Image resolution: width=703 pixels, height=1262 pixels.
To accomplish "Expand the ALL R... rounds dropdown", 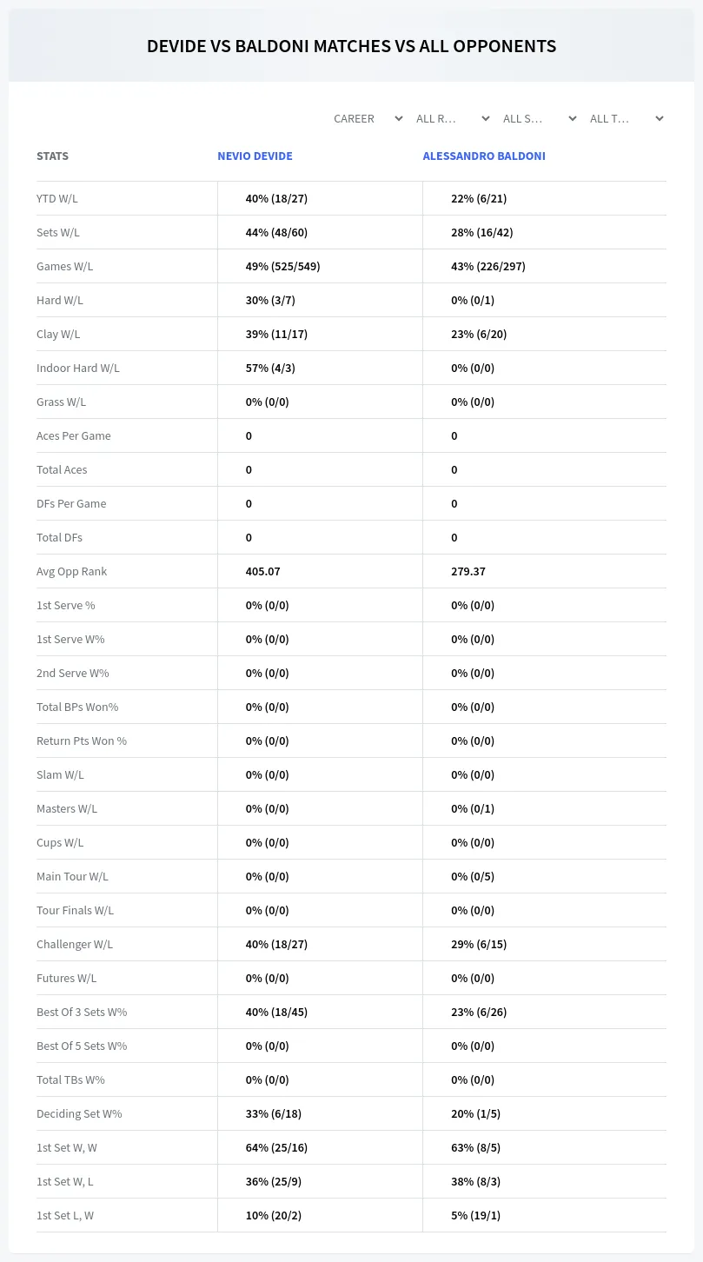I will tap(454, 118).
